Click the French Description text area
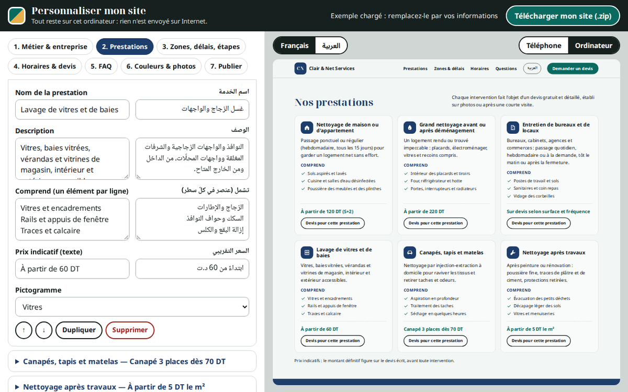Image resolution: width=628 pixels, height=392 pixels. (x=72, y=159)
